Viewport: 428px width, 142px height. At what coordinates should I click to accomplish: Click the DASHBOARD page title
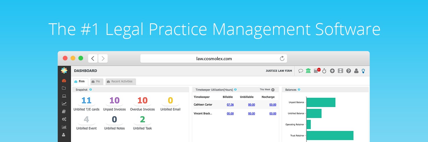coord(86,71)
